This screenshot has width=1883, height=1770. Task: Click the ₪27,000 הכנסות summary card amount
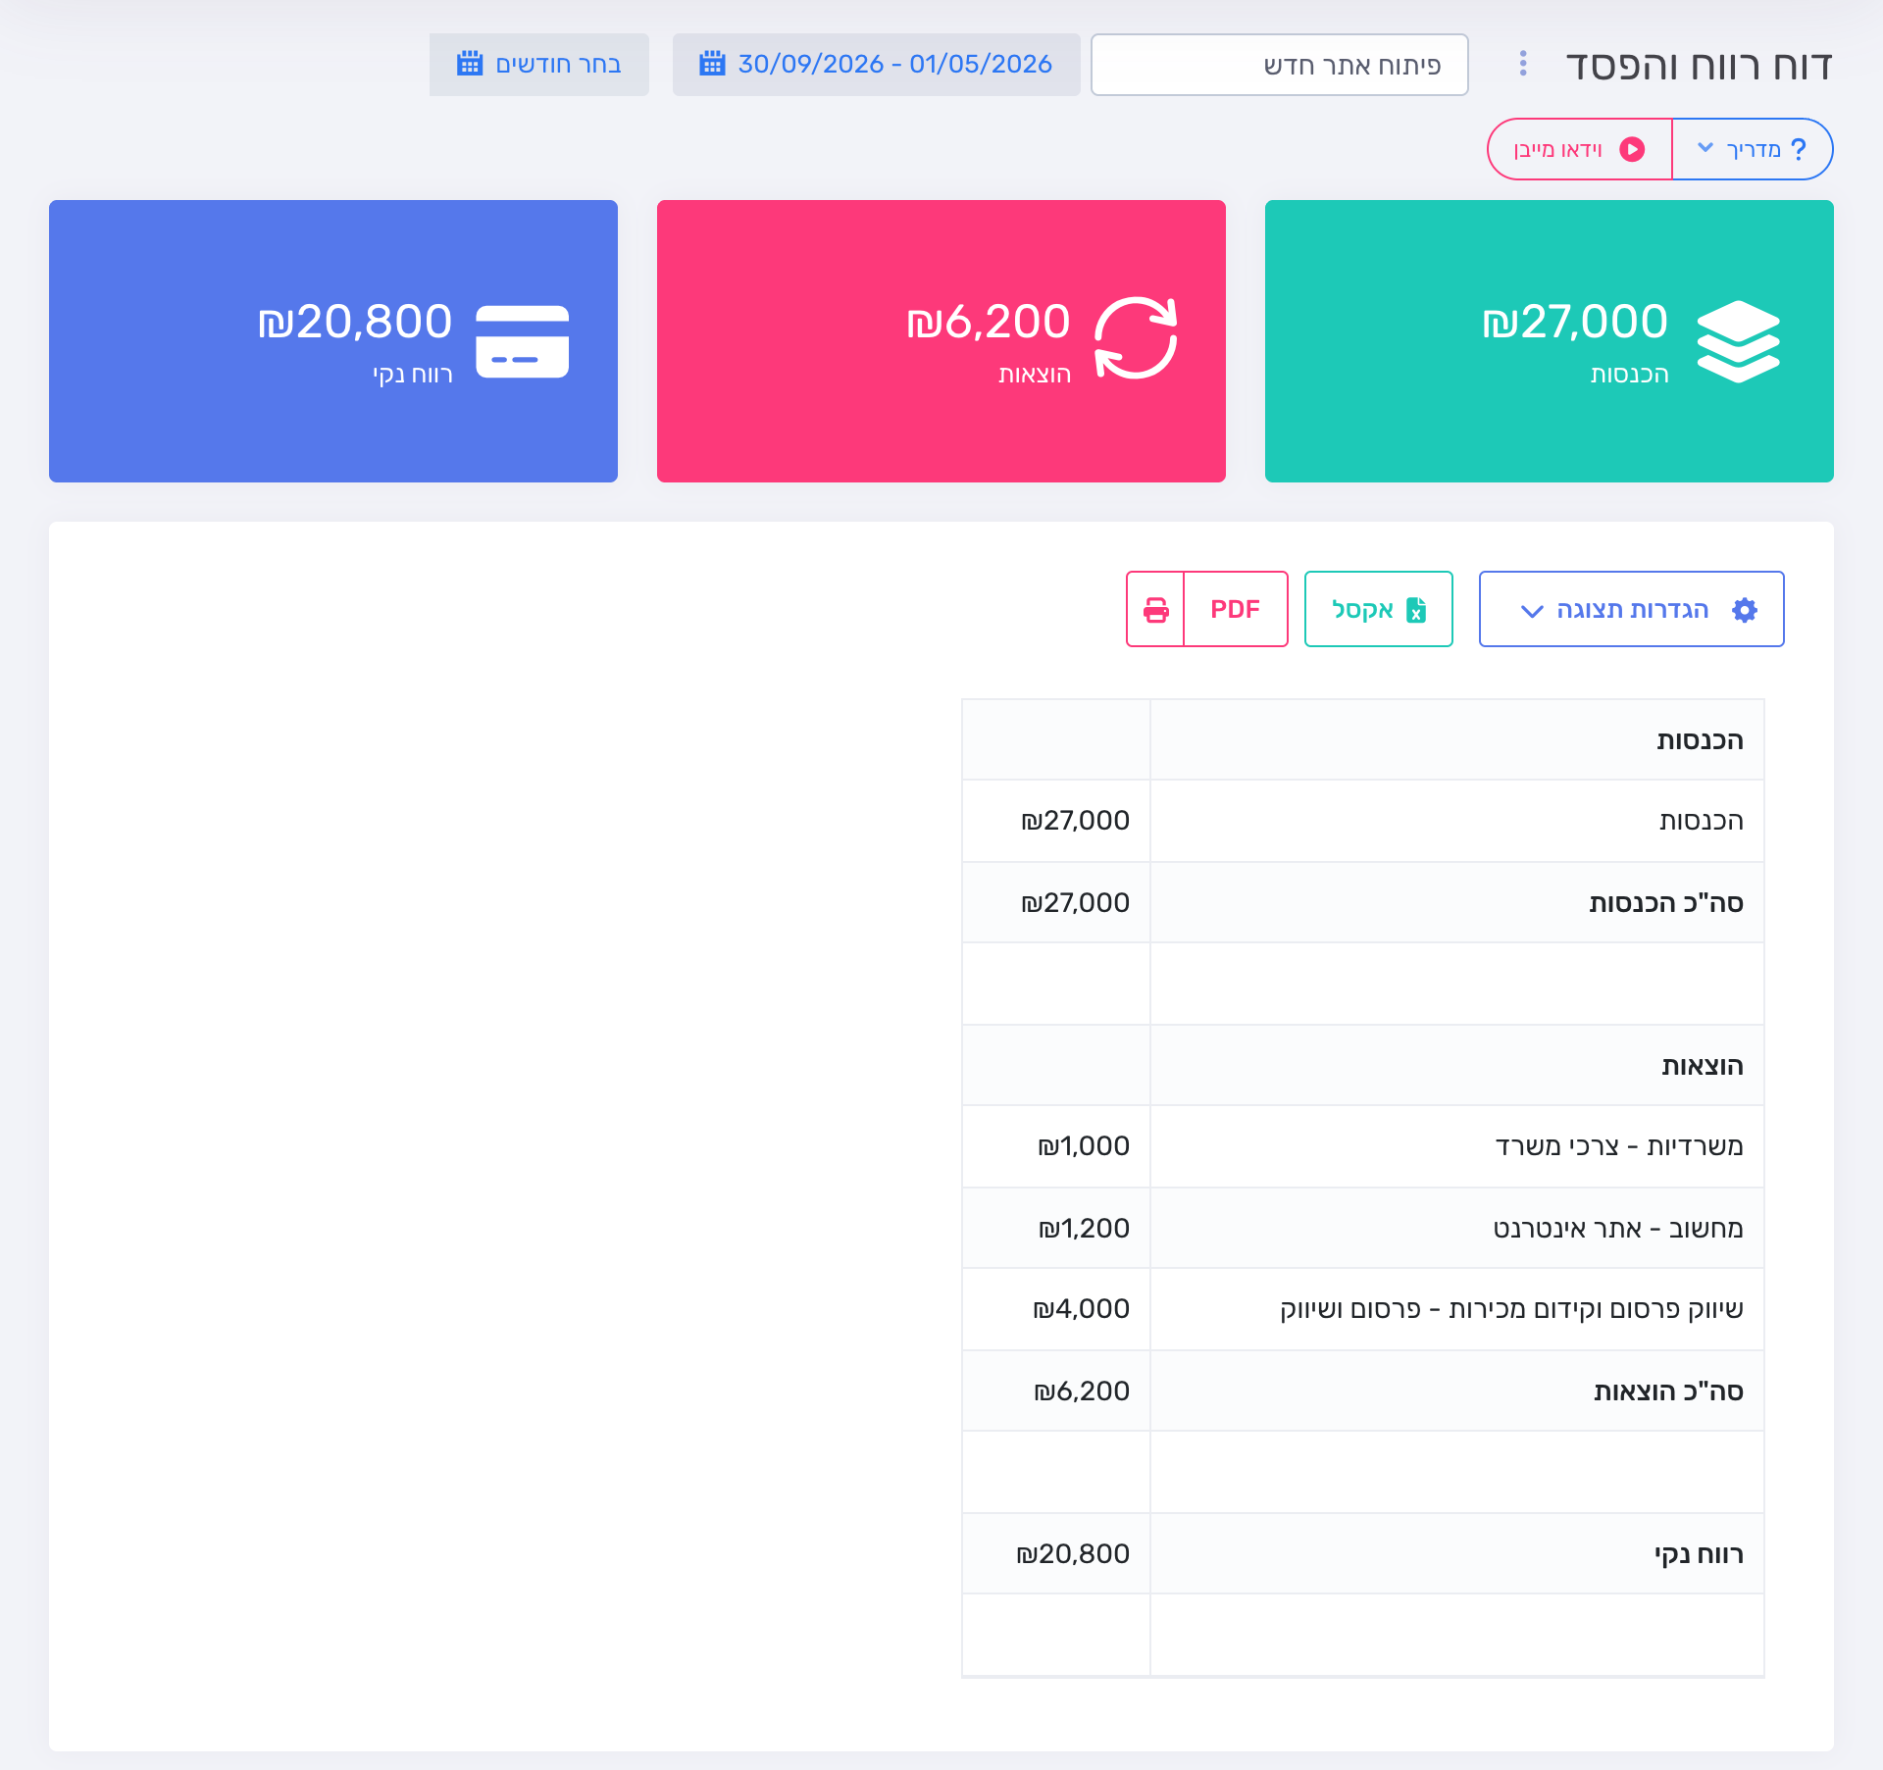pos(1575,322)
